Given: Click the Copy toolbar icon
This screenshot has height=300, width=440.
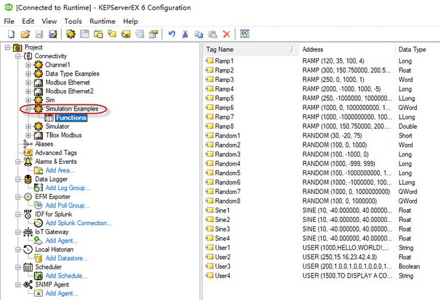Looking at the screenshot, I should pos(199,34).
